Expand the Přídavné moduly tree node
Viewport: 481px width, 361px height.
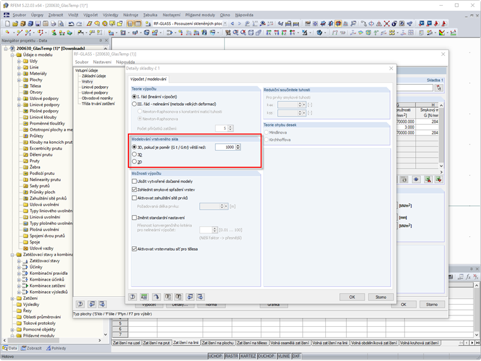point(13,336)
